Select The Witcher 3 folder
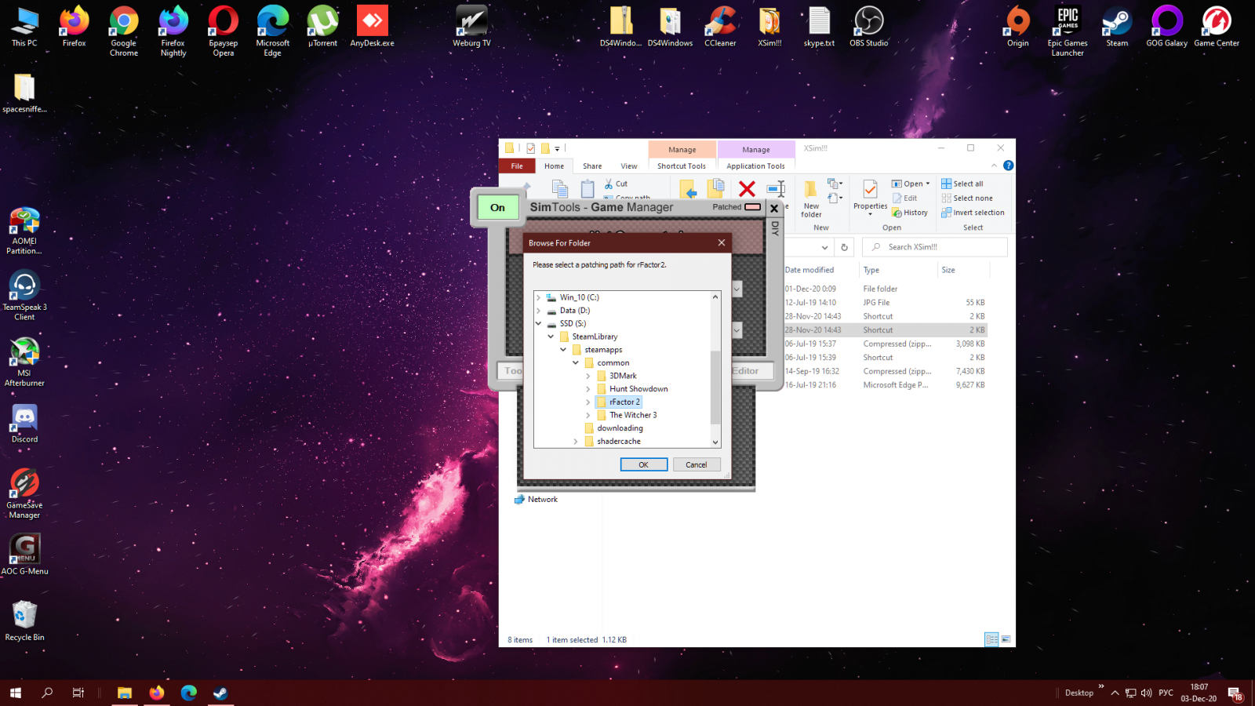The width and height of the screenshot is (1255, 706). point(633,415)
